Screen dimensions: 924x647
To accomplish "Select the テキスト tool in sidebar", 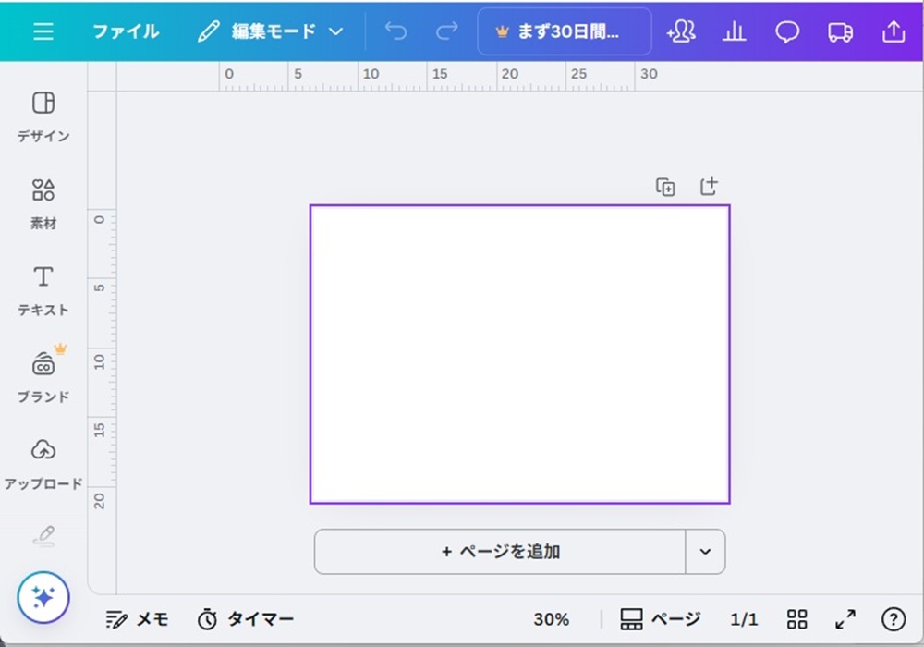I will [43, 289].
